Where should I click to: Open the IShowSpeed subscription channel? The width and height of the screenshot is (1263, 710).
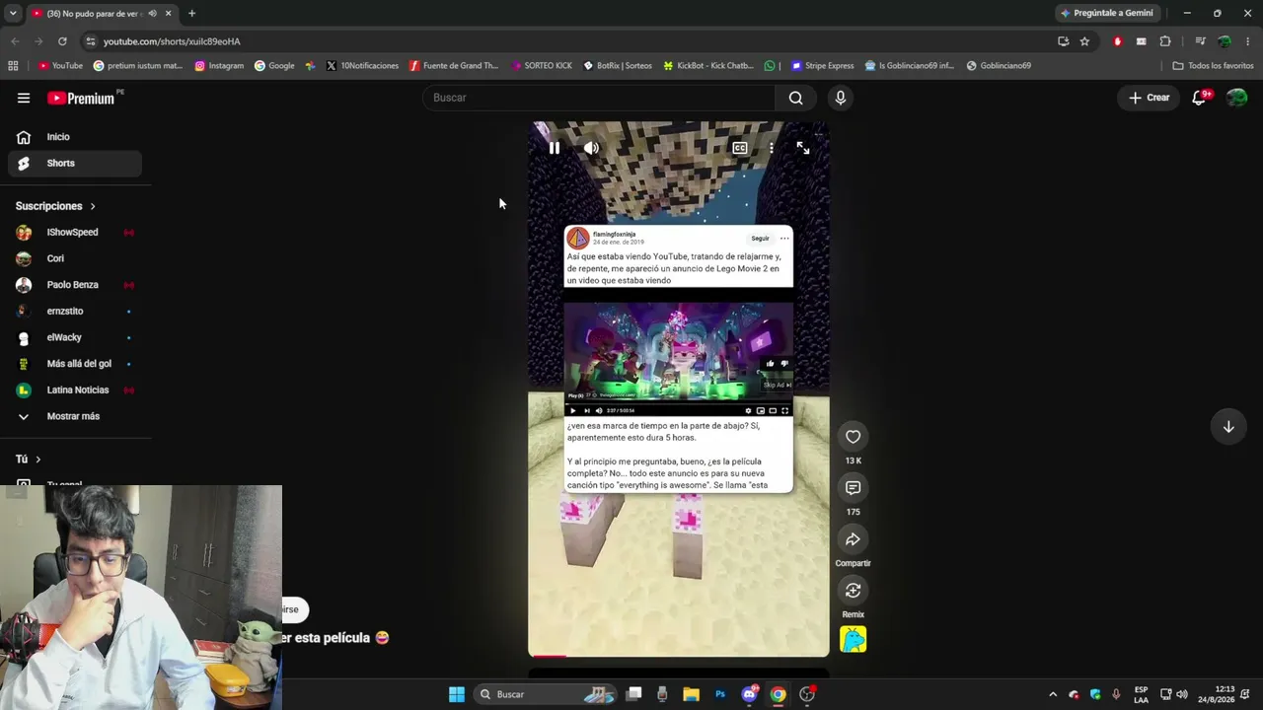tap(74, 233)
